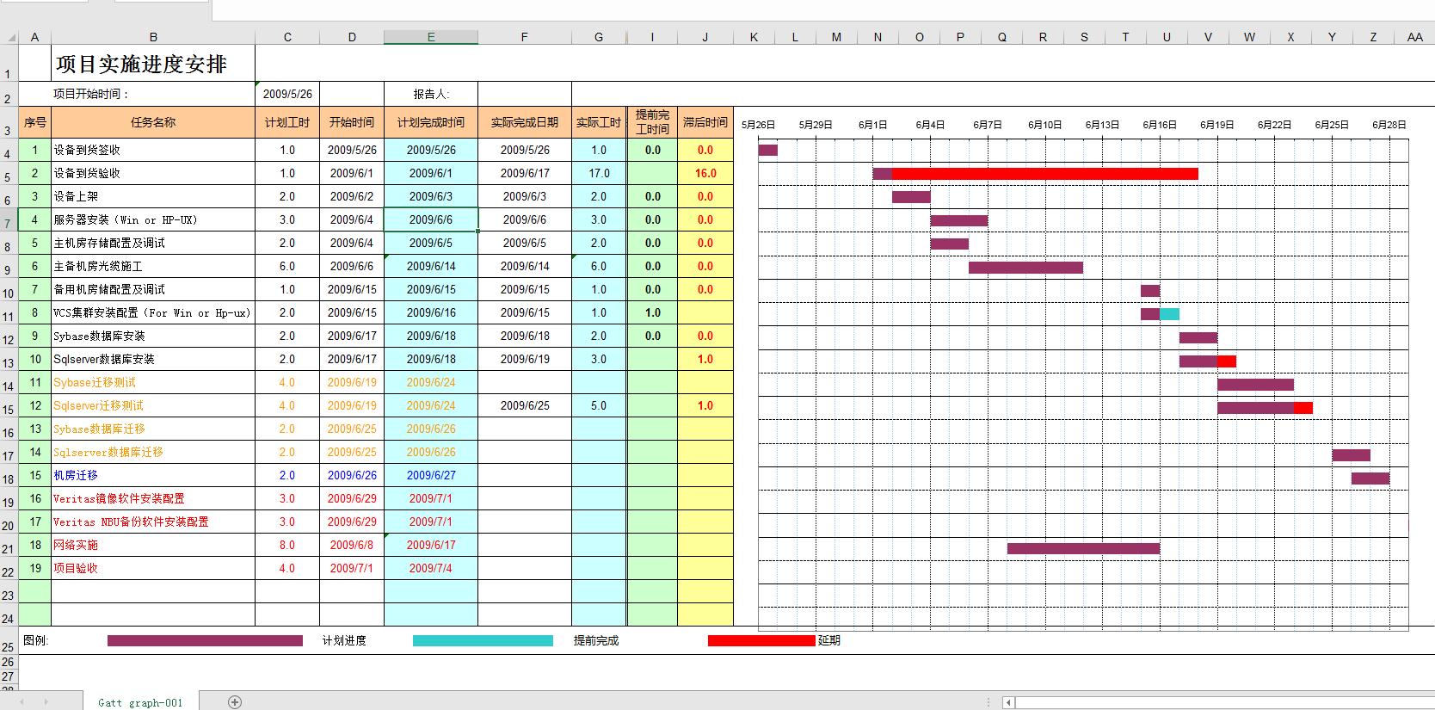Click the red 延期 legend swatch
1435x710 pixels.
761,640
